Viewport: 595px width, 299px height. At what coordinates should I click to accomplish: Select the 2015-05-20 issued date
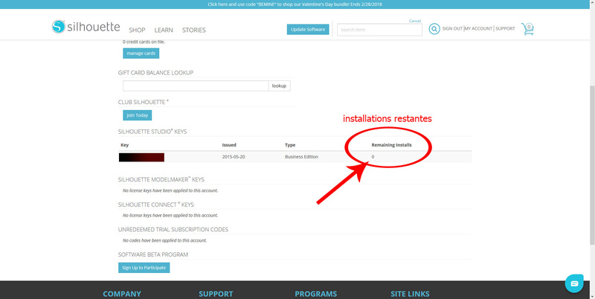[234, 157]
